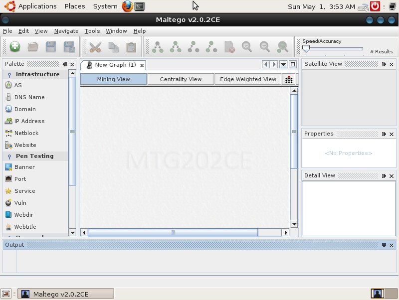Collapse the Infrastructure palette category
This screenshot has height=300, width=399.
click(x=9, y=74)
